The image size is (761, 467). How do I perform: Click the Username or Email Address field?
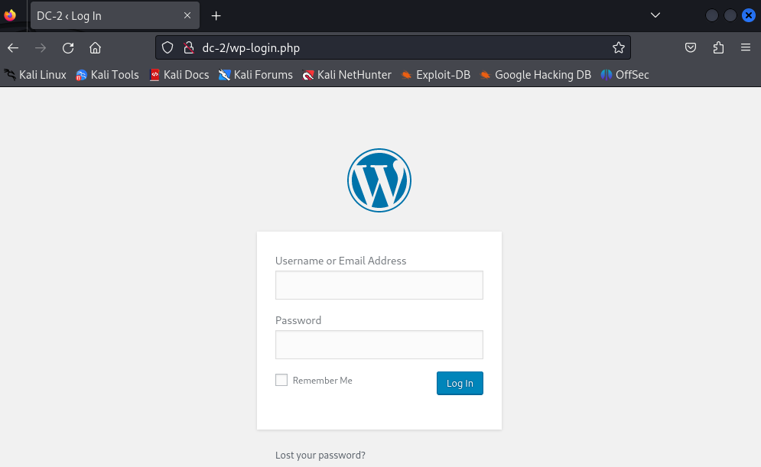pyautogui.click(x=379, y=285)
